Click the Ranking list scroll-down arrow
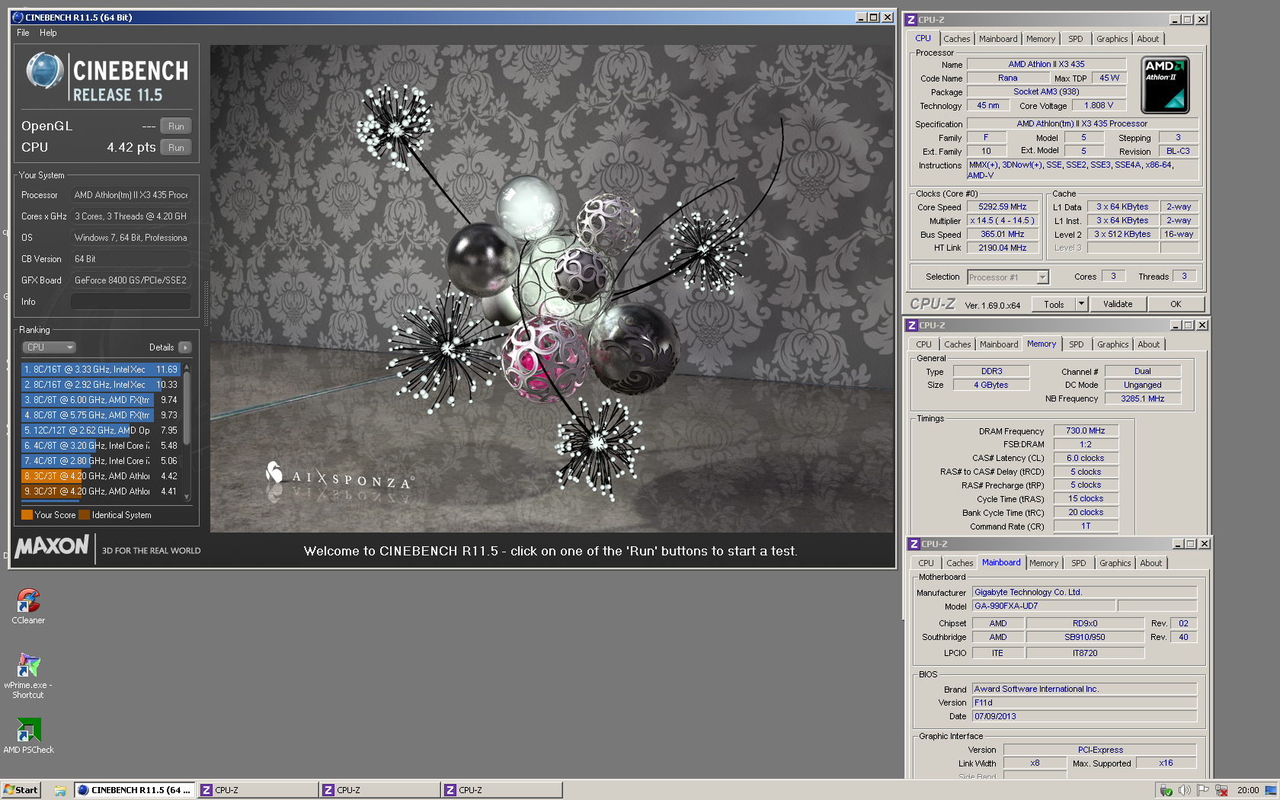 tap(187, 497)
